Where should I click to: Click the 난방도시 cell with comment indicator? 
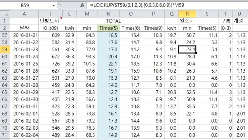(50, 21)
